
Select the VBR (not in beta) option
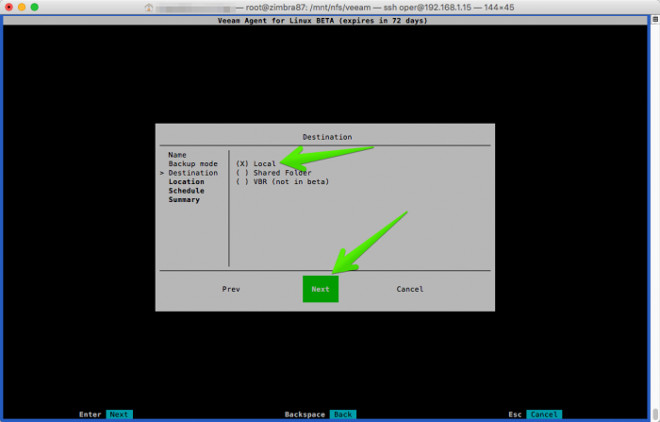point(283,181)
